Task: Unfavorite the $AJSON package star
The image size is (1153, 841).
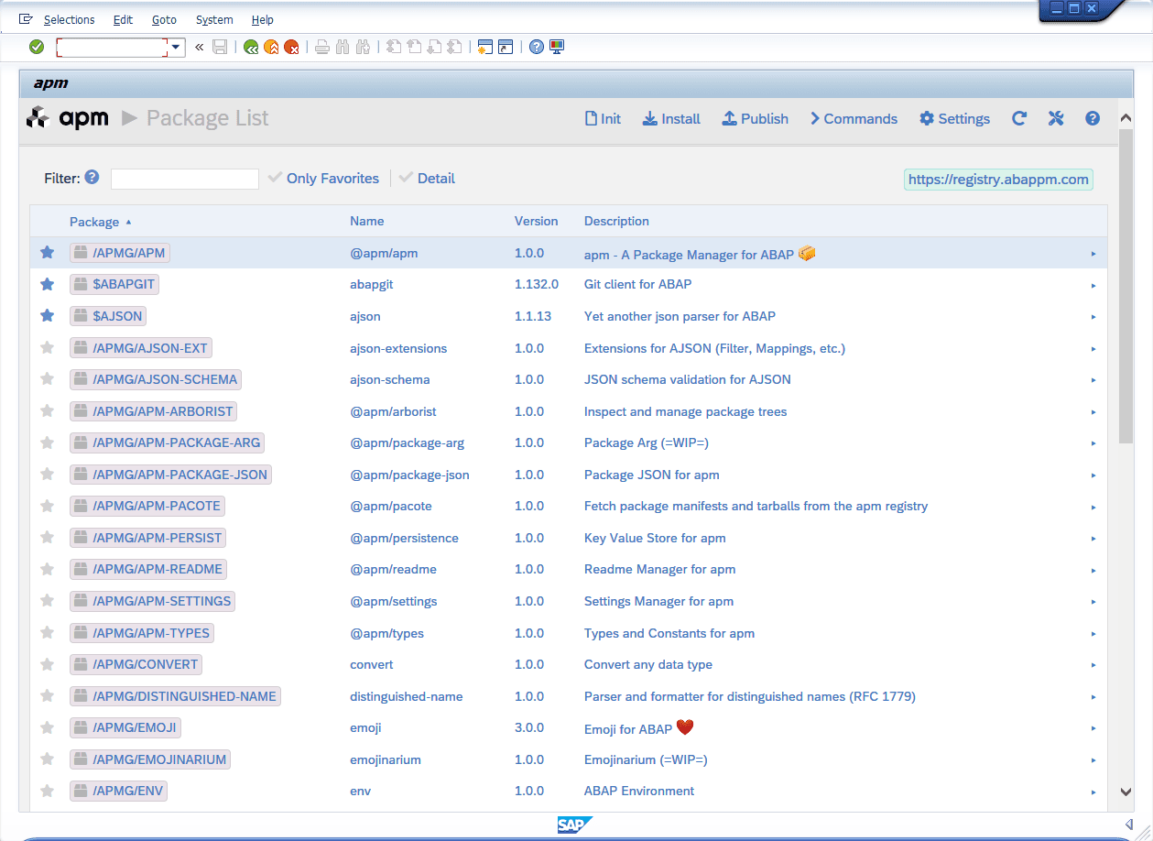Action: pyautogui.click(x=48, y=316)
